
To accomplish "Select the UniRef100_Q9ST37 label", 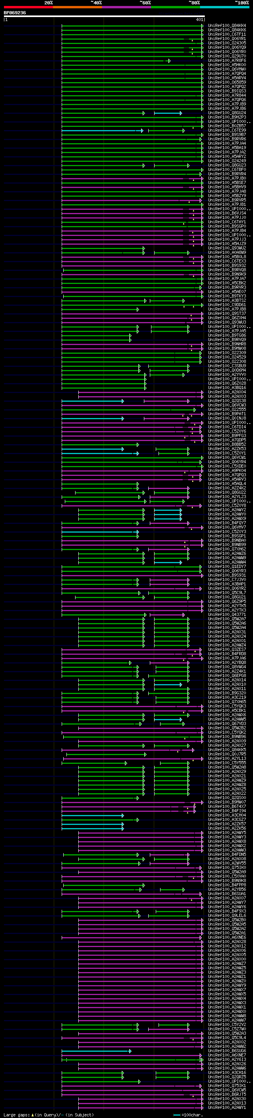I will tap(227, 313).
